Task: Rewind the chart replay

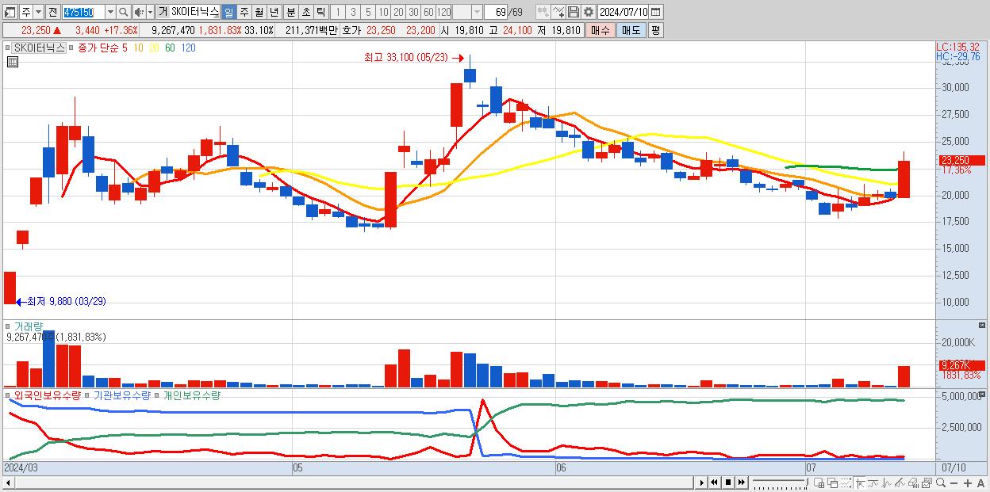Action: pos(715,482)
